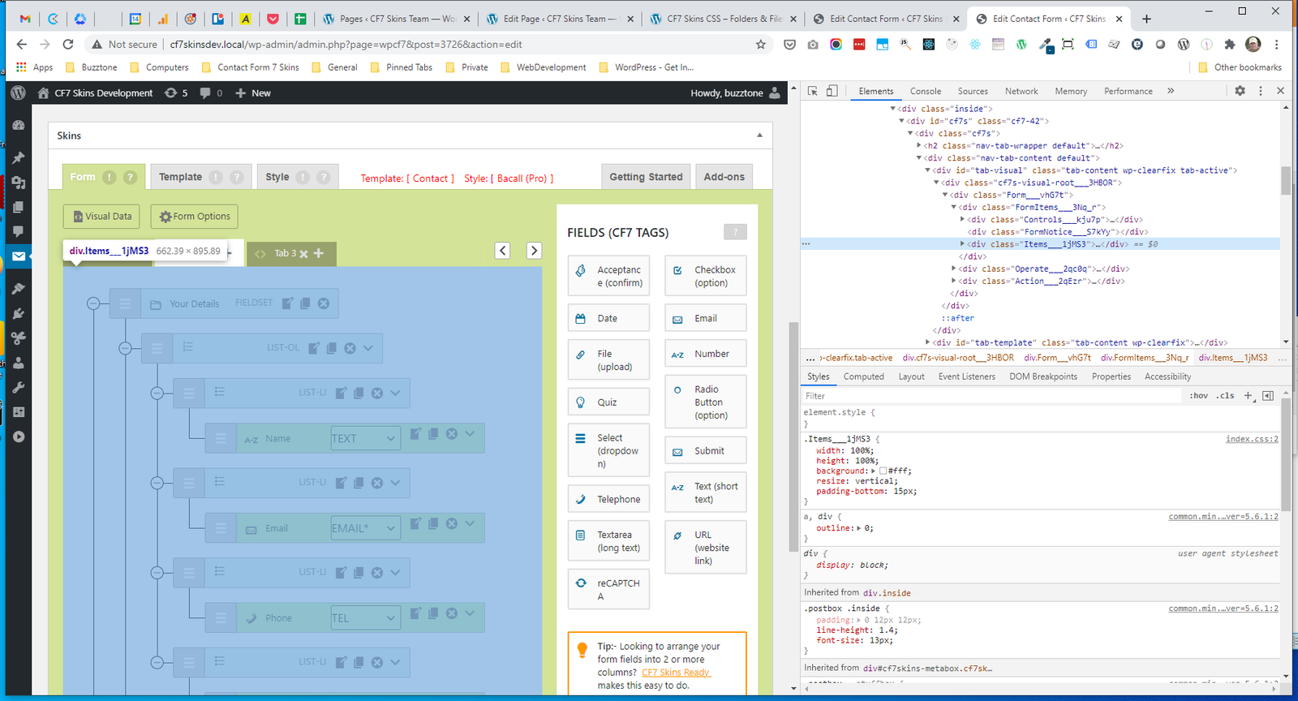Open the TEXT type dropdown for Name field

pos(365,438)
